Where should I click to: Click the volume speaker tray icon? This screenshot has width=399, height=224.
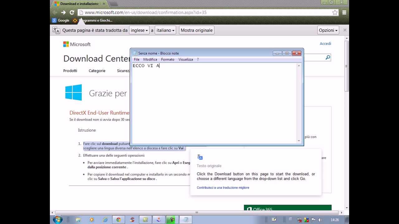coord(320,220)
